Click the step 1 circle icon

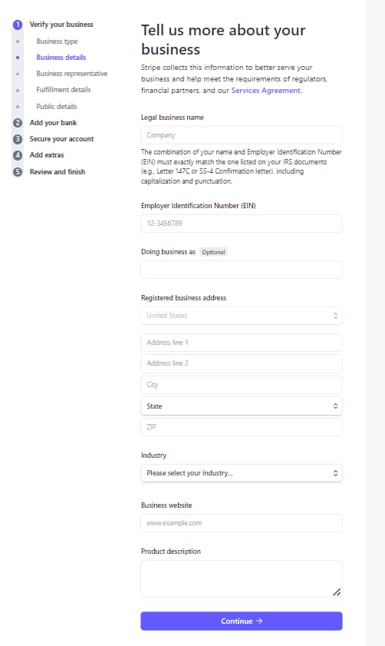(18, 25)
